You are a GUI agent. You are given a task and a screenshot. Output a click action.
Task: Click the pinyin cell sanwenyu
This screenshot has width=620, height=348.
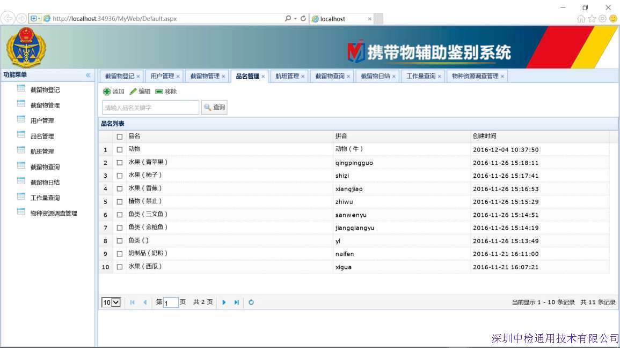tap(351, 215)
